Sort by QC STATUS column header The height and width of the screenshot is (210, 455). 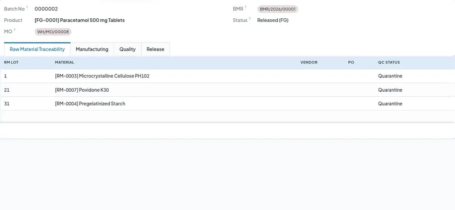coord(389,63)
